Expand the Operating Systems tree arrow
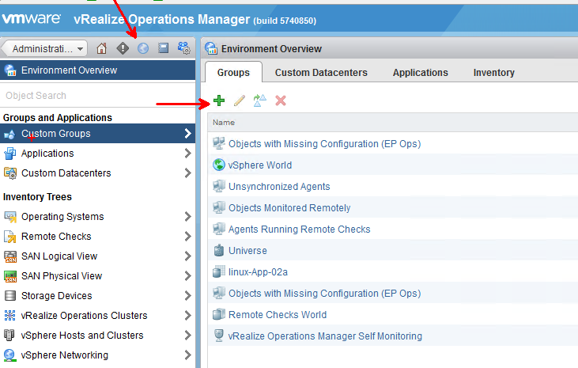Screen dimensions: 578x368 187,217
